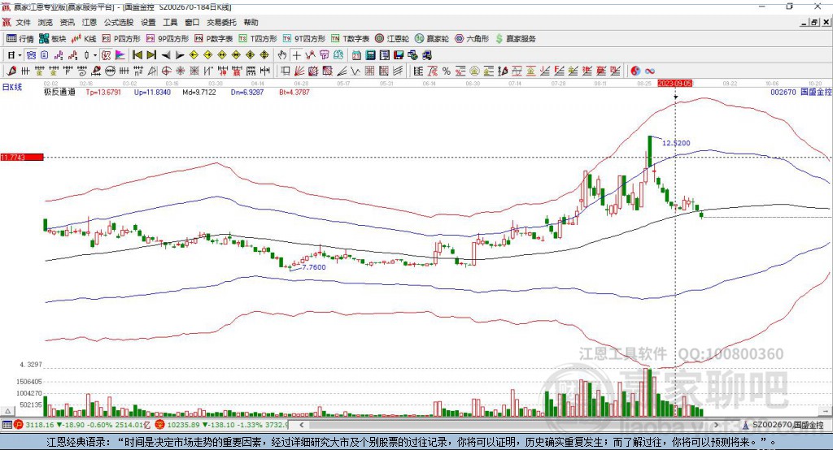This screenshot has height=450, width=833.
Task: Select the red target circle drawing tool
Action: [x=166, y=71]
